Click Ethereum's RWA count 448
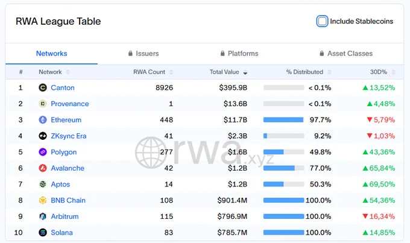The width and height of the screenshot is (410, 243). [166, 120]
